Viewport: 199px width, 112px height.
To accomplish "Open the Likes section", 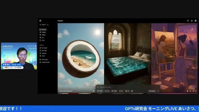I will pos(42,40).
